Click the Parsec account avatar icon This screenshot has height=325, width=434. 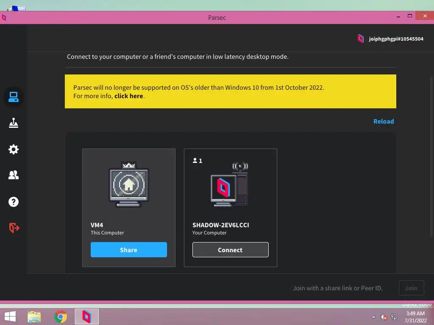coord(360,39)
